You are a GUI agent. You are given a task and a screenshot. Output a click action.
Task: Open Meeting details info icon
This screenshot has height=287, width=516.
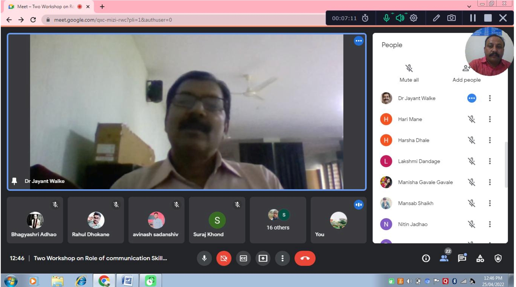click(426, 258)
